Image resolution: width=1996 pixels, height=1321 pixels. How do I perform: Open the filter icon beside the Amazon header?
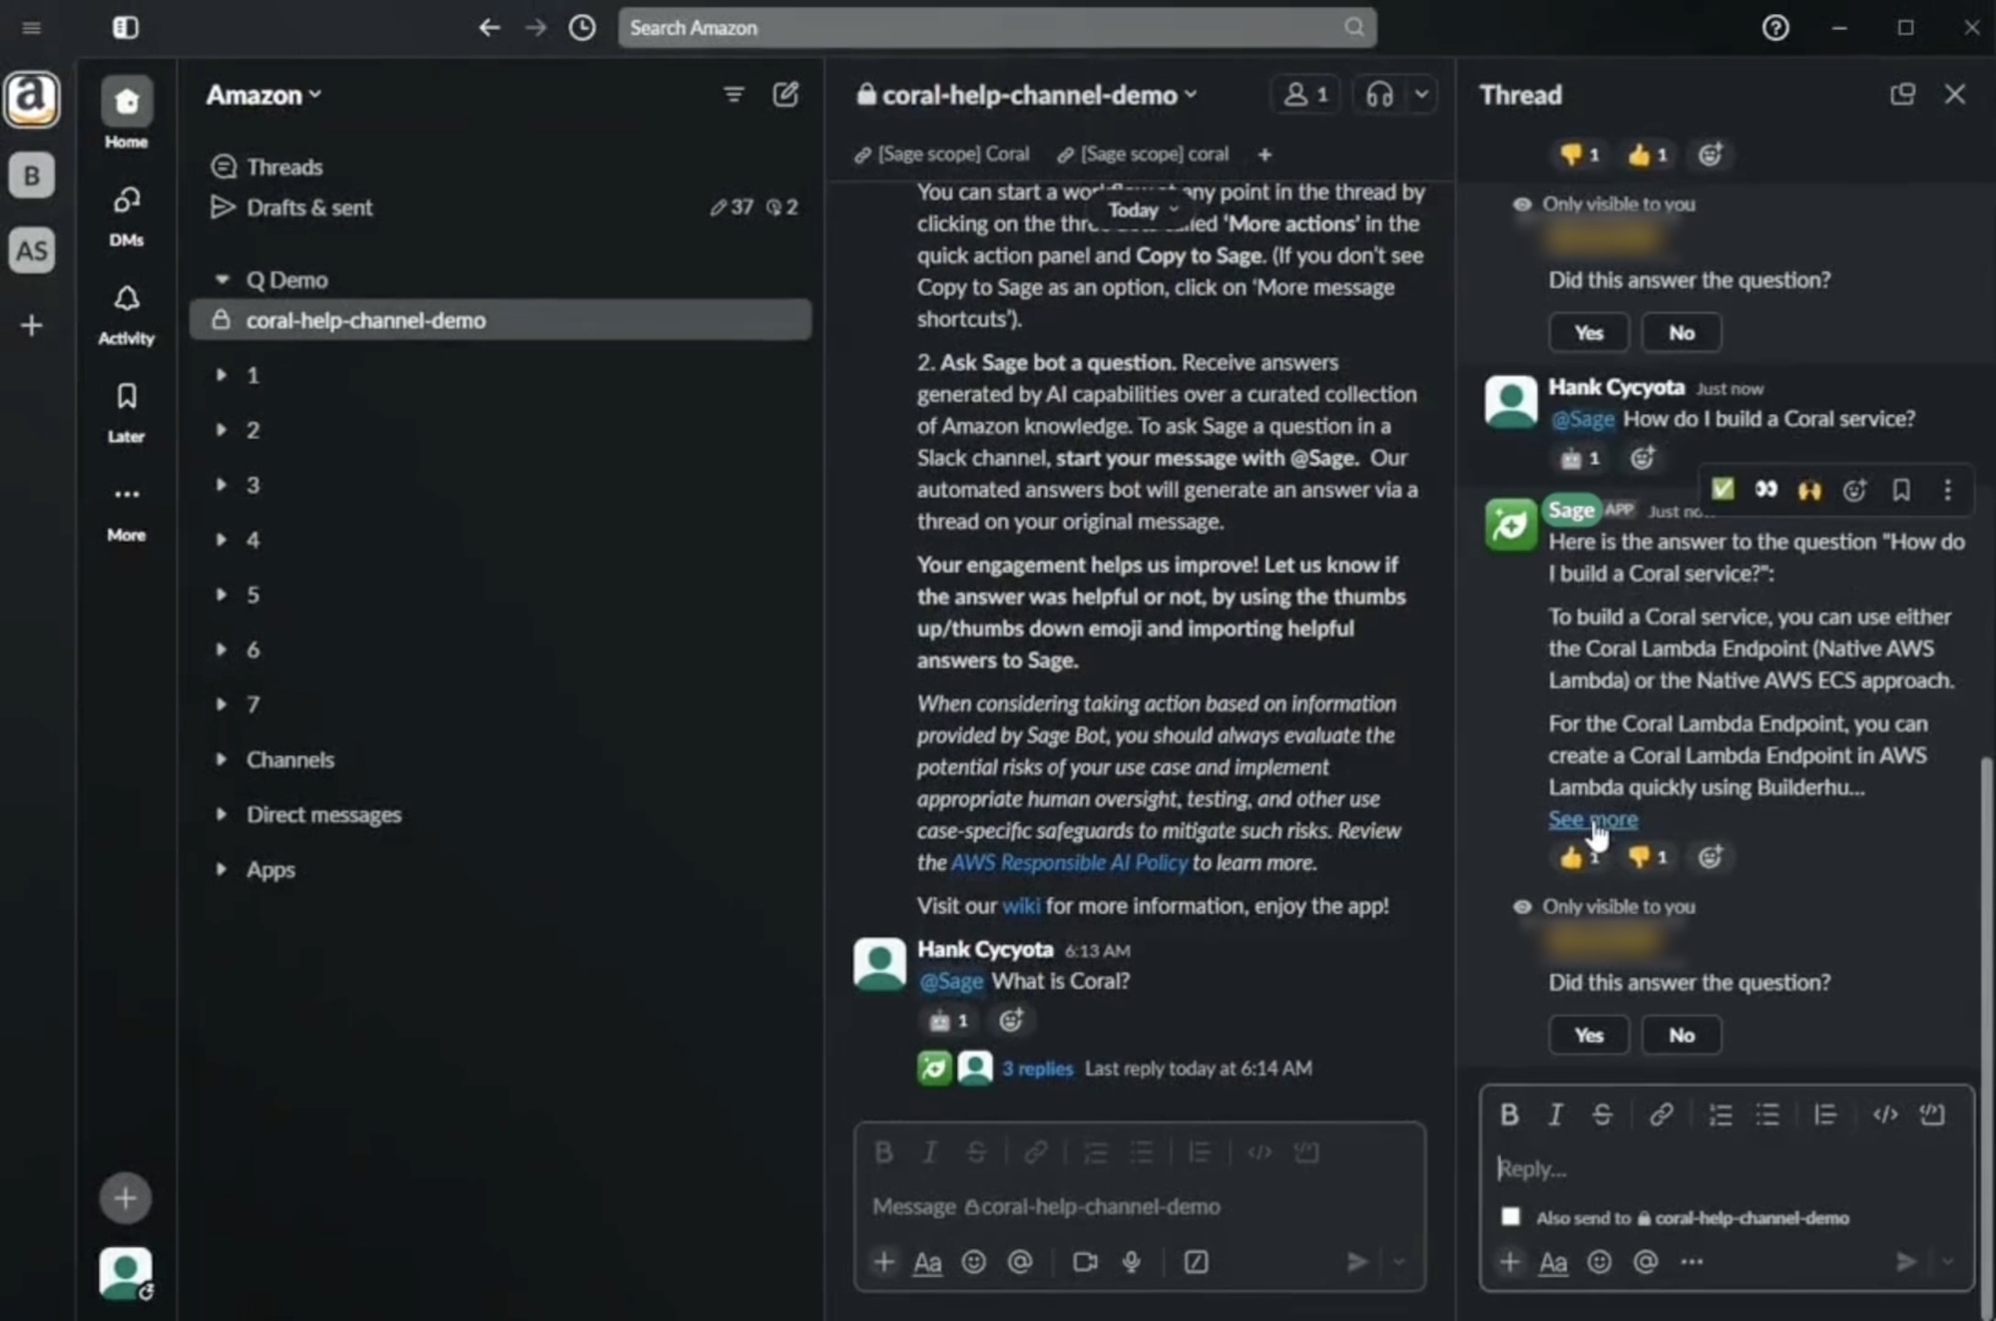(x=734, y=95)
